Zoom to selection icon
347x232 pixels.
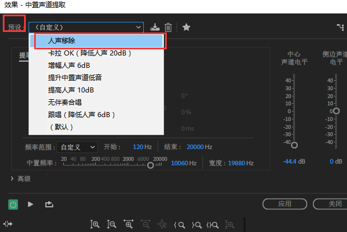point(213,225)
